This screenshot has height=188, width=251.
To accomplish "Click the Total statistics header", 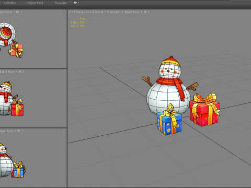I will pos(83,19).
